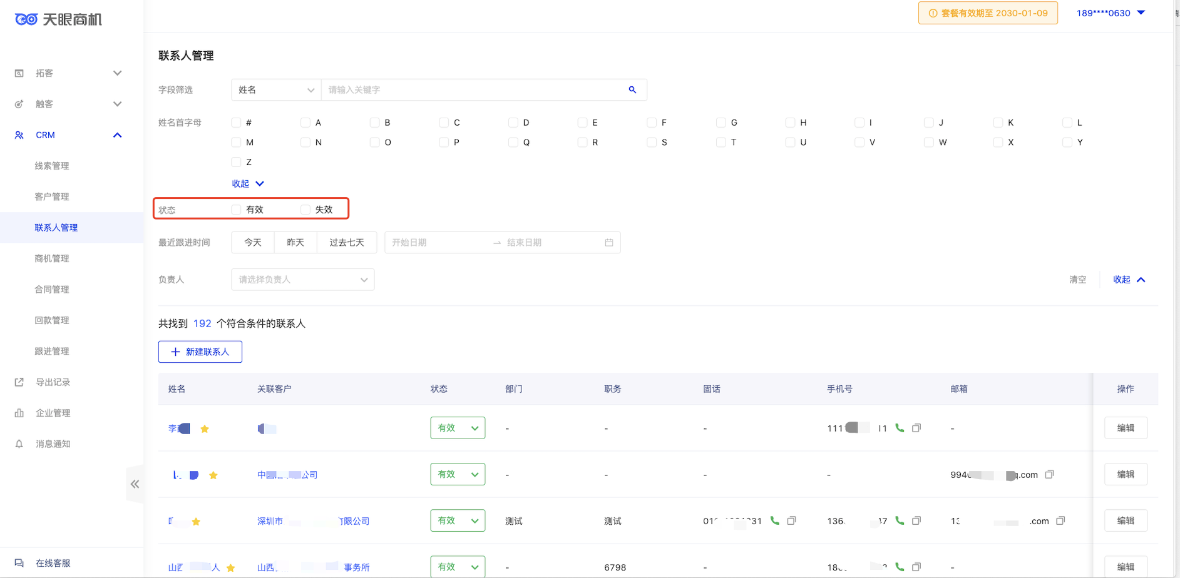Click the 天眼商机 logo
This screenshot has height=578, width=1180.
[58, 19]
